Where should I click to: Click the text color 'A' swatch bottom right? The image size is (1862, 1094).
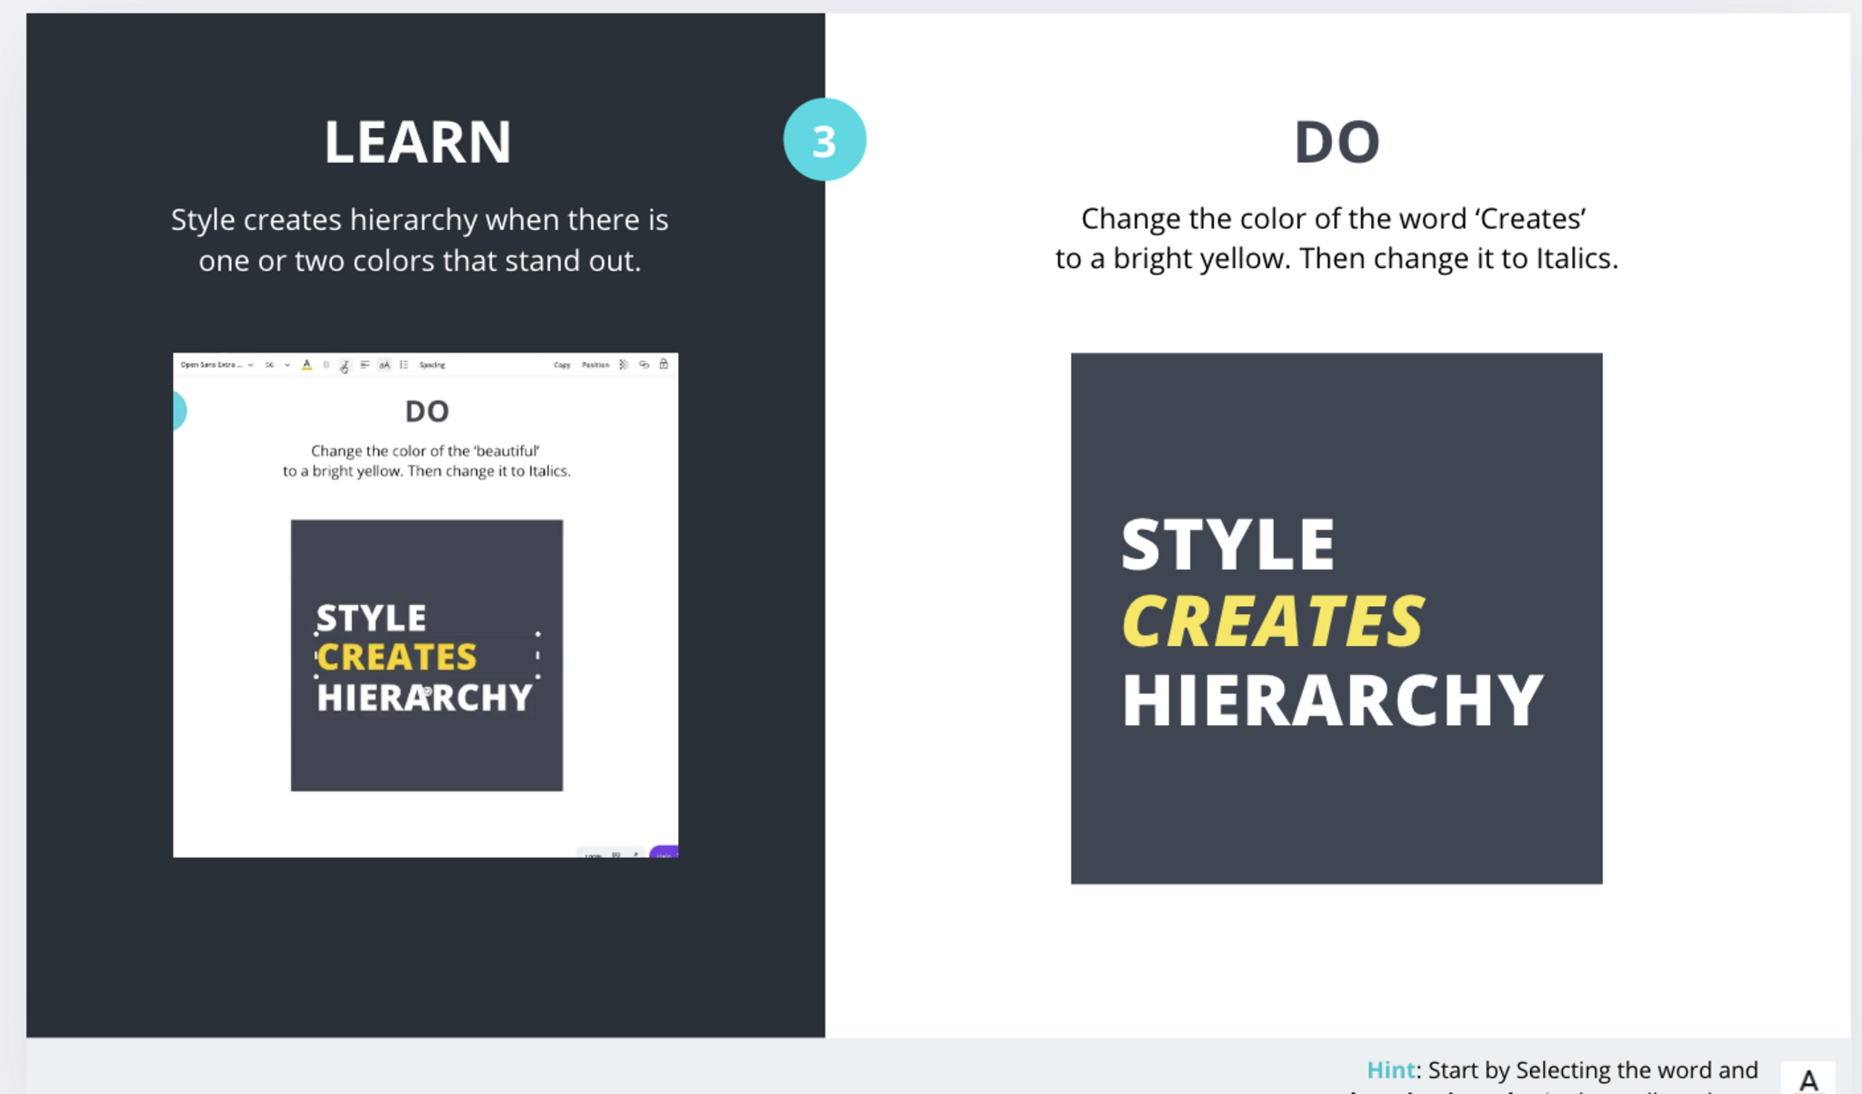coord(1807,1079)
